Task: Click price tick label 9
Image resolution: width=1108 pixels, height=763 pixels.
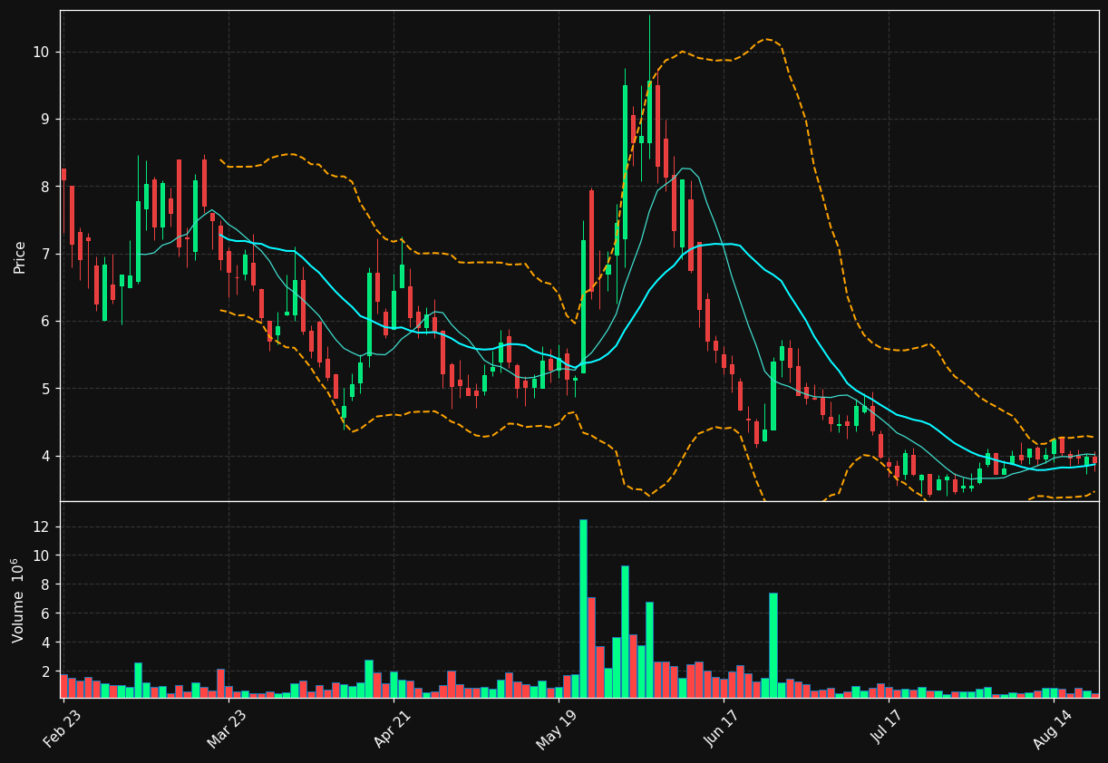Action: tap(44, 120)
